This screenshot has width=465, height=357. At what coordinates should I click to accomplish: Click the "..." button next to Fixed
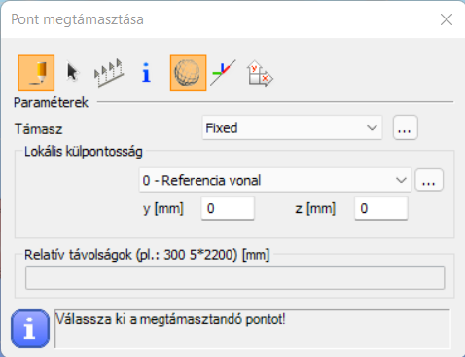click(405, 127)
